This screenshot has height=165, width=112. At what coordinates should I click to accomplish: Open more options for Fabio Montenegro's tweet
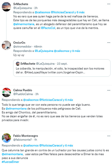[x=109, y=136]
